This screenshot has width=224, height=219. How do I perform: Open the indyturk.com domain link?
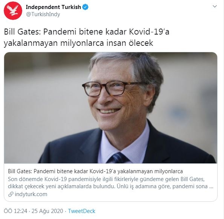click(x=31, y=194)
